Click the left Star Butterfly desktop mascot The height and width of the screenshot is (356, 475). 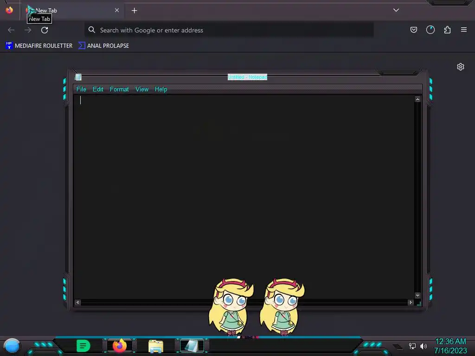[x=231, y=306]
